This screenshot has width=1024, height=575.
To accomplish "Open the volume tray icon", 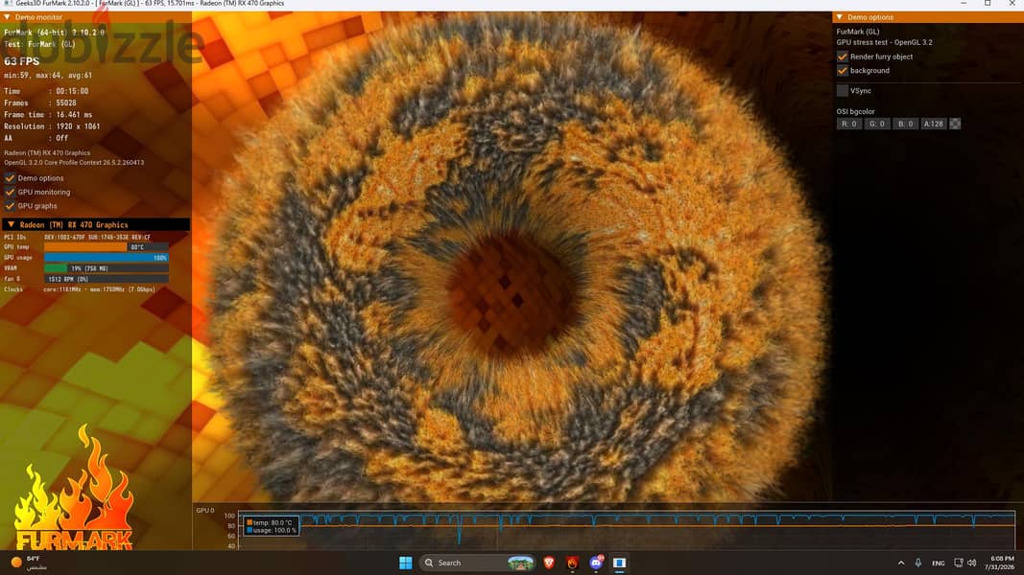I will [972, 563].
